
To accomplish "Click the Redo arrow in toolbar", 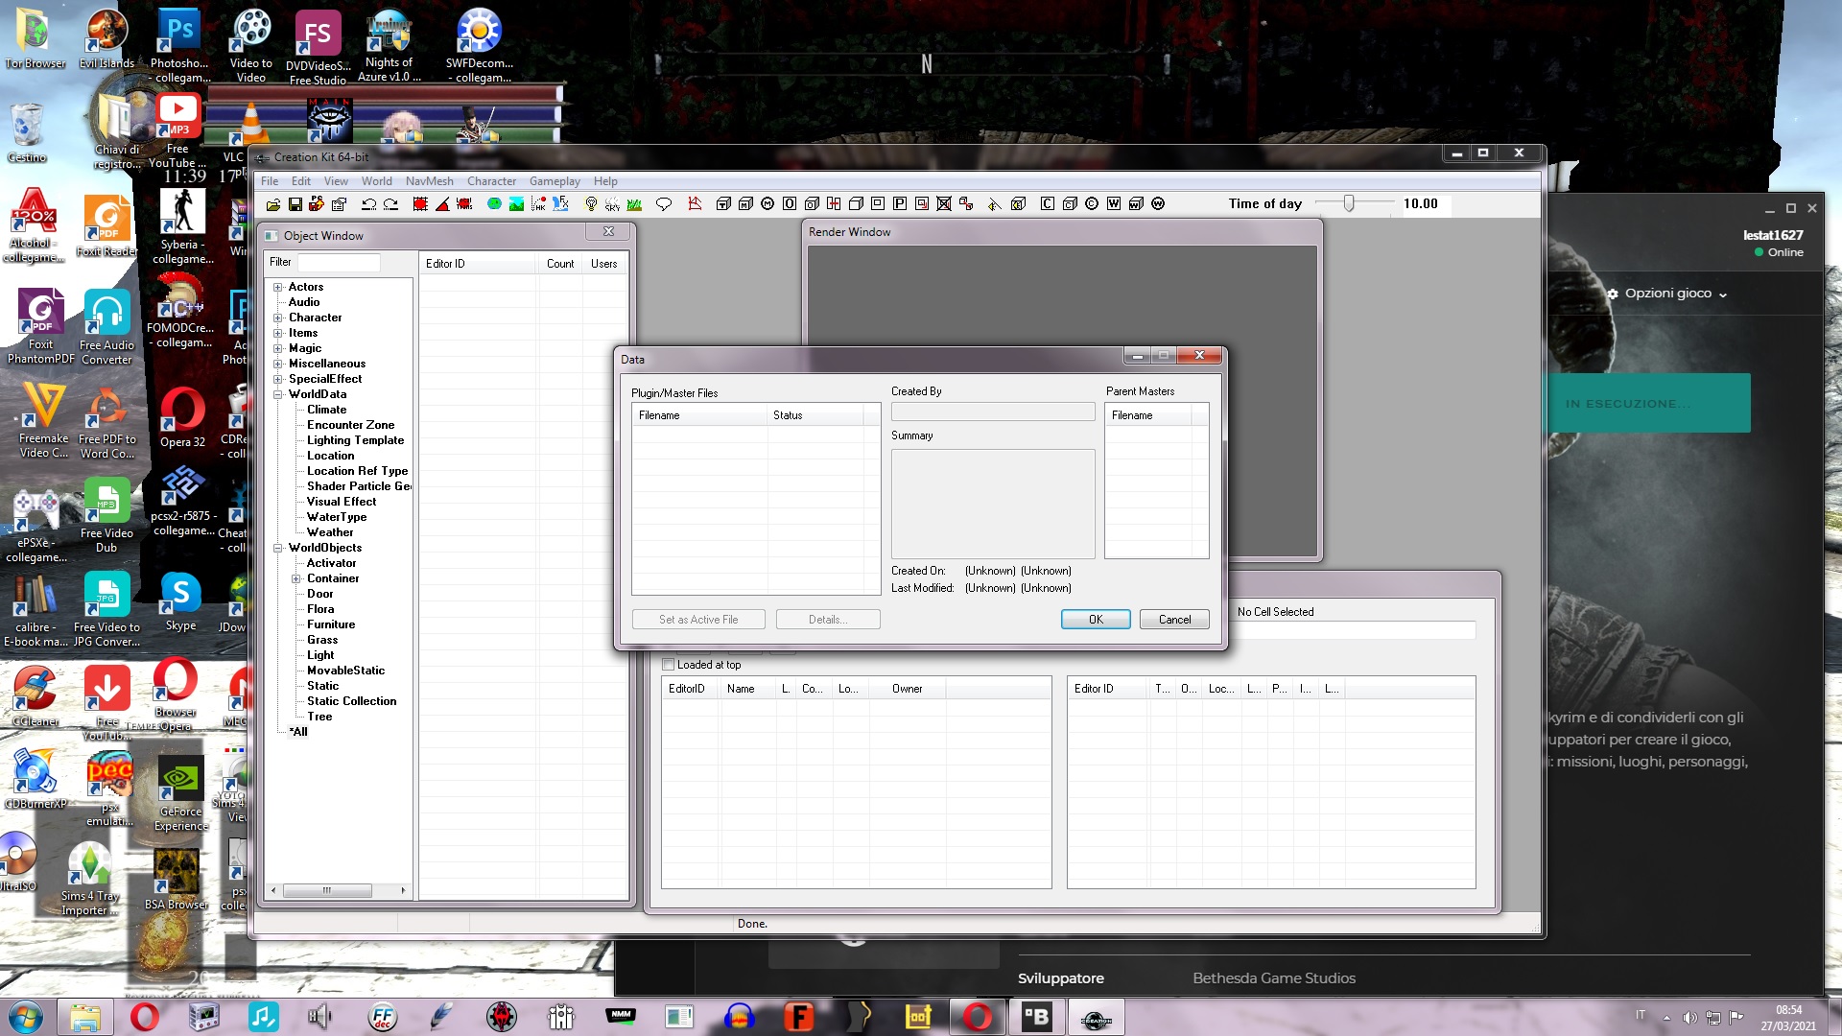I will point(390,204).
